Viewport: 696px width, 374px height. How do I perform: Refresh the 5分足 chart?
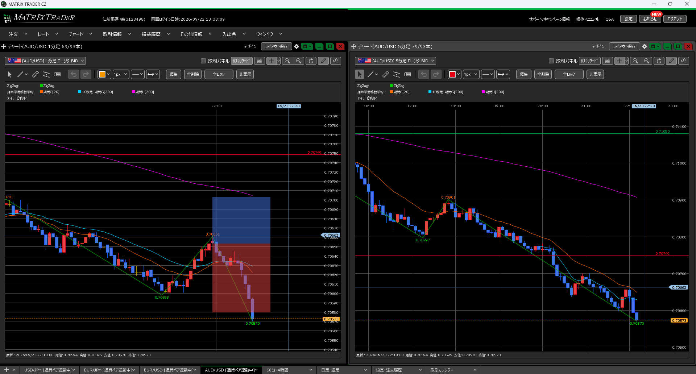coord(659,61)
